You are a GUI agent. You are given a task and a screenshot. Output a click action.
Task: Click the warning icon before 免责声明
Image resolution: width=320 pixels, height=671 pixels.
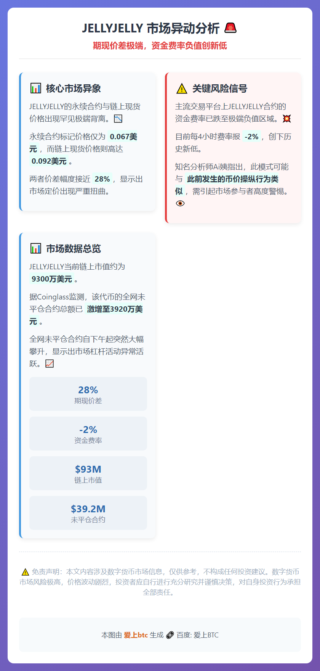pos(25,572)
